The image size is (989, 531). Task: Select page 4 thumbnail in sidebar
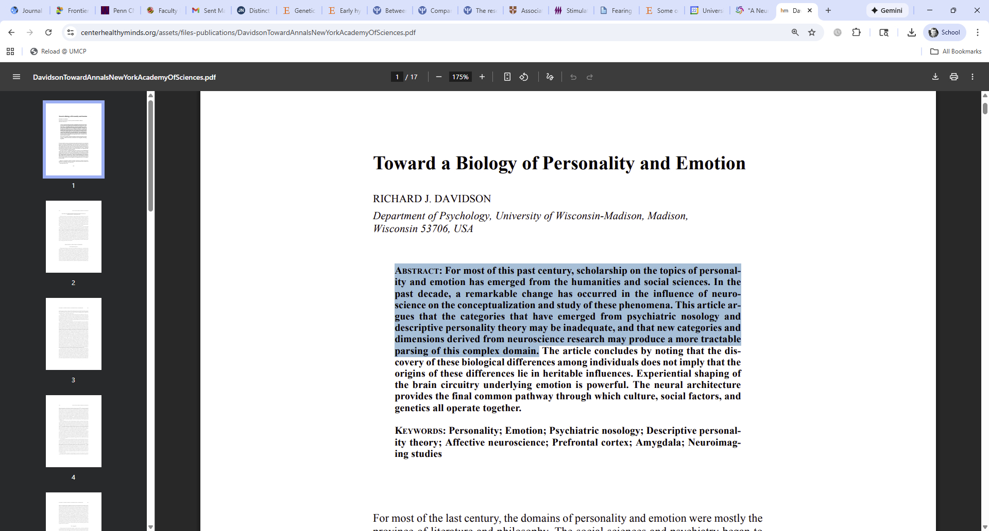(x=74, y=431)
